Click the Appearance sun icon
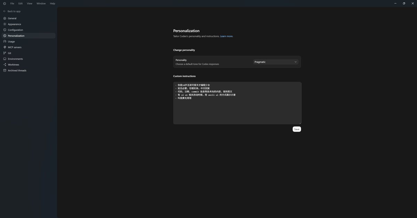This screenshot has width=417, height=218. (5, 24)
